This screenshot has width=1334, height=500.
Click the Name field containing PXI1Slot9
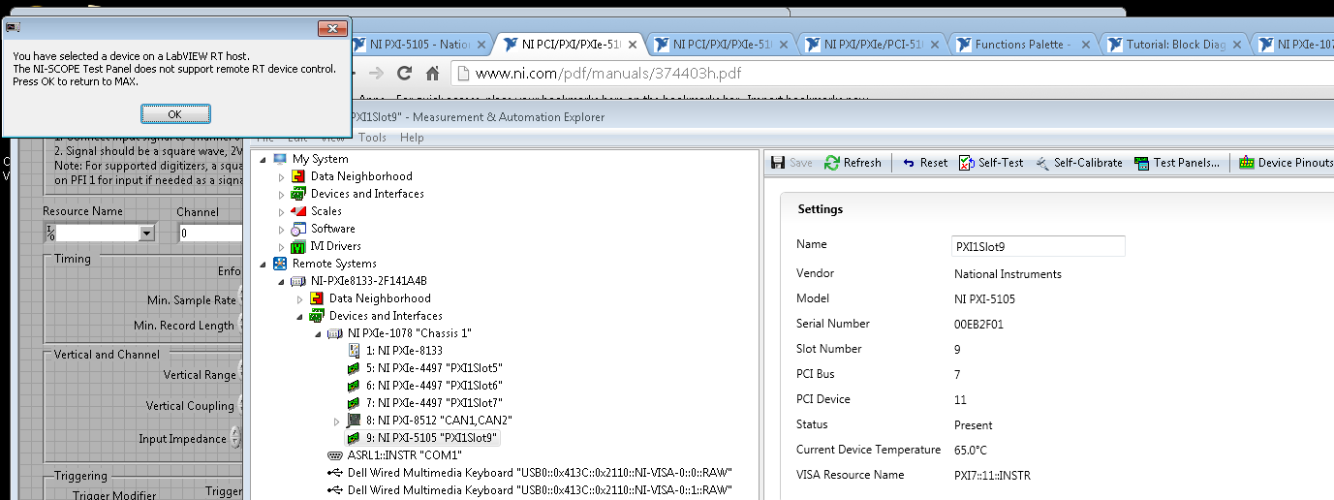[x=1039, y=246]
